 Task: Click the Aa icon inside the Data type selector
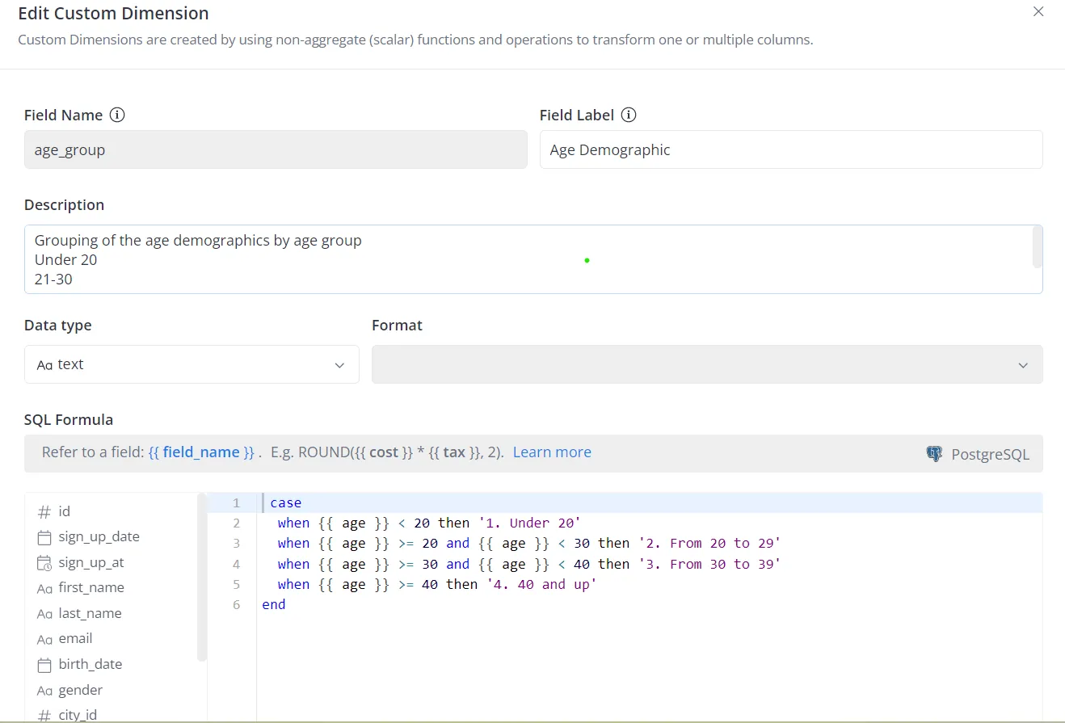tap(44, 364)
